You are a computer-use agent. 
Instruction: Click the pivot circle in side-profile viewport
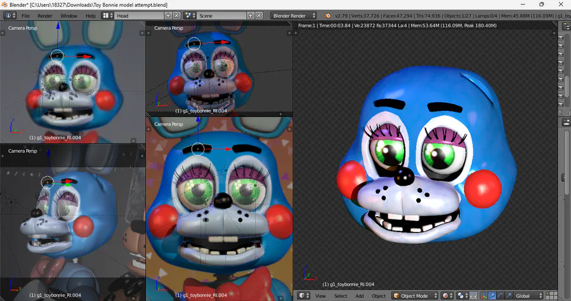pyautogui.click(x=48, y=182)
